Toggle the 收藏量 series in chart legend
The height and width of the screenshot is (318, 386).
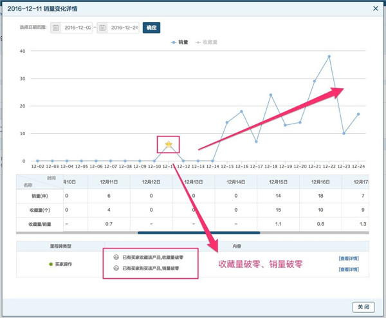click(x=206, y=42)
